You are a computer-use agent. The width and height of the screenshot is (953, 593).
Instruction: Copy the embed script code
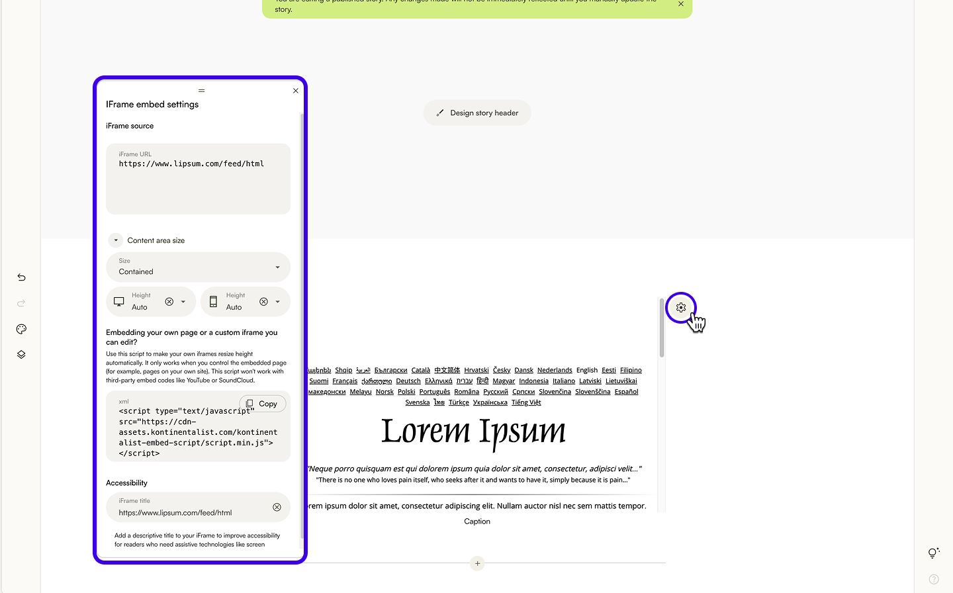pyautogui.click(x=263, y=404)
